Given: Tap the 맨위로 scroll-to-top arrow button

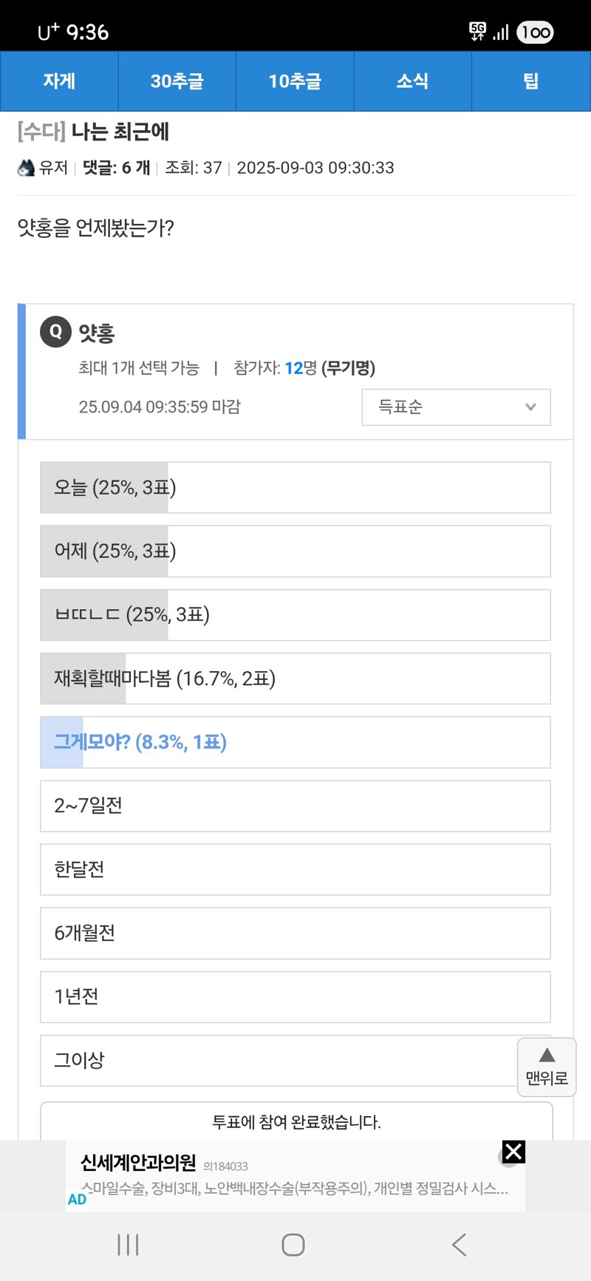Looking at the screenshot, I should (x=547, y=1067).
